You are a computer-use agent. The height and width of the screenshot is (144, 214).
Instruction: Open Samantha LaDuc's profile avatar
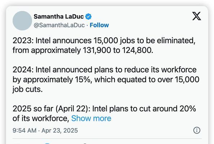click(x=22, y=21)
